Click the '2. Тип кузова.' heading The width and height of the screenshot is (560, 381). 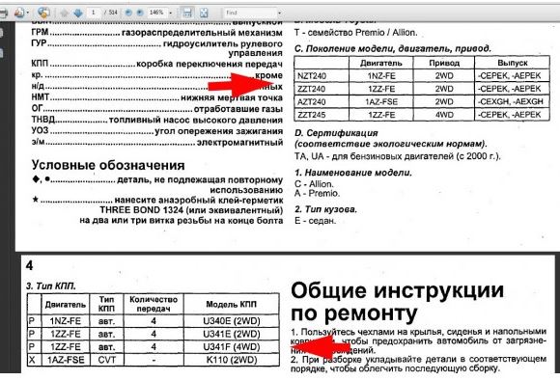[x=325, y=209]
